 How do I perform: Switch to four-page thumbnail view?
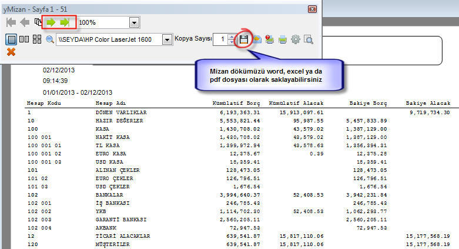point(37,39)
